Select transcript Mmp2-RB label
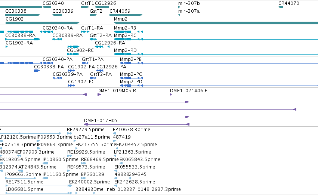Screen dimensions: 318x195 tap(125, 28)
